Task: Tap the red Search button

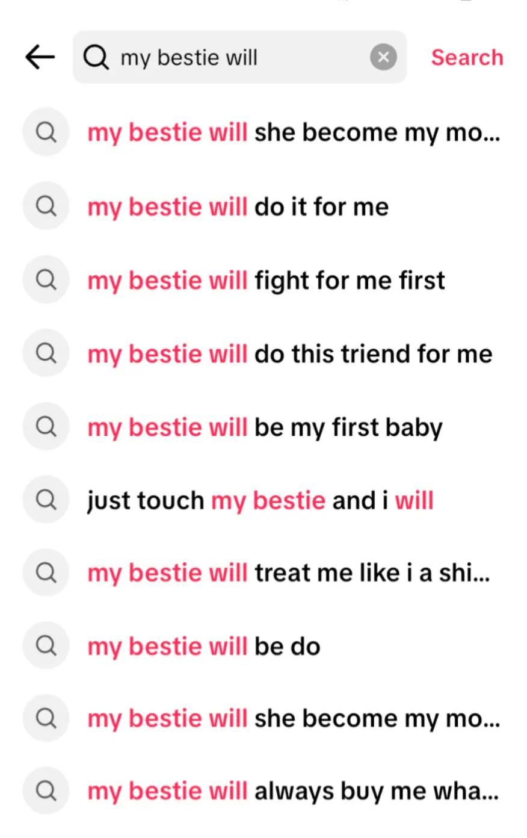Action: click(x=467, y=57)
